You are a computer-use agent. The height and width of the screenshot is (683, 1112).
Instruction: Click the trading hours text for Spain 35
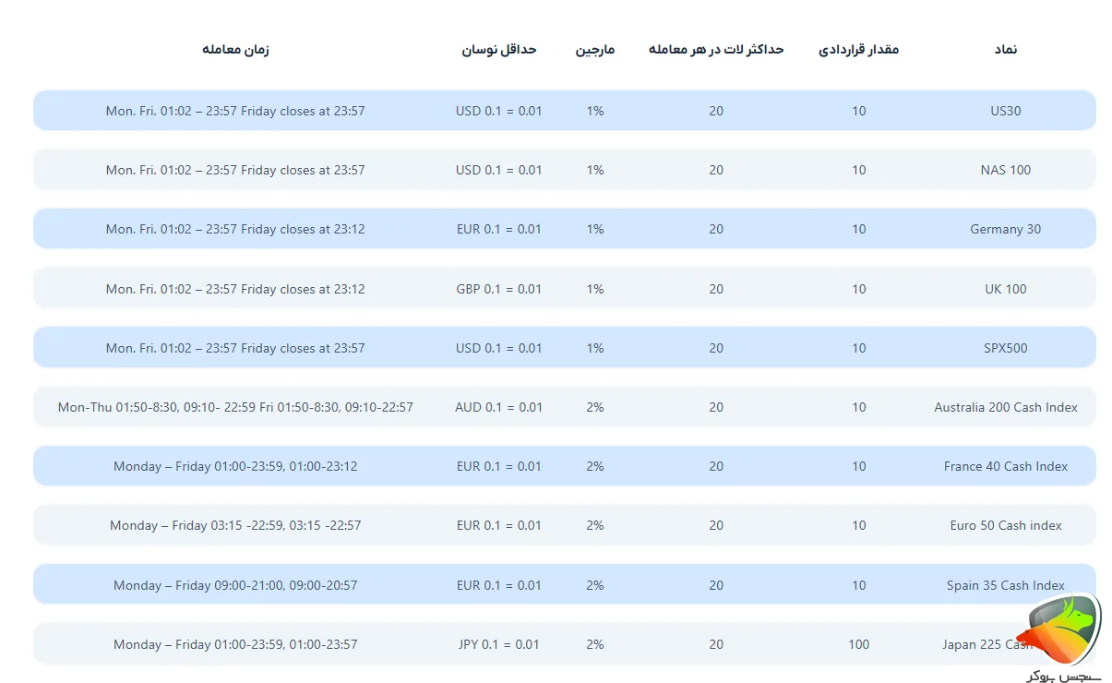pyautogui.click(x=236, y=584)
